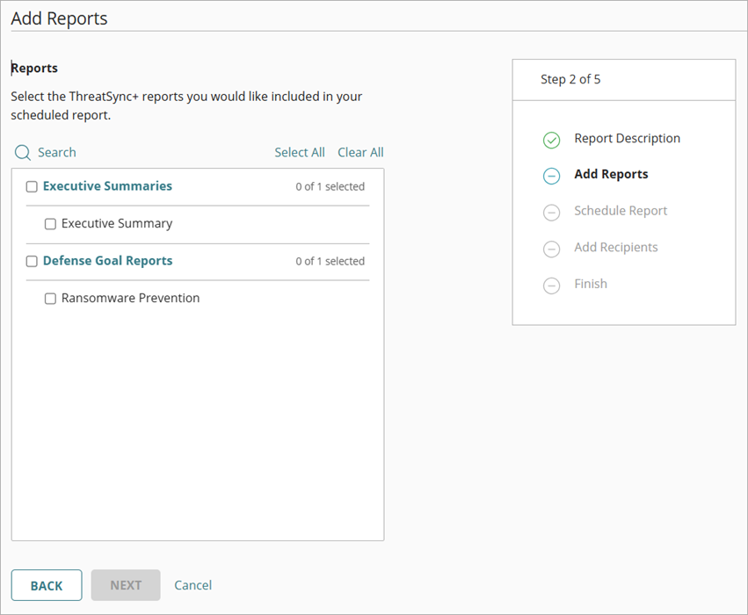
Task: Click Cancel to abandon the wizard
Action: 192,585
